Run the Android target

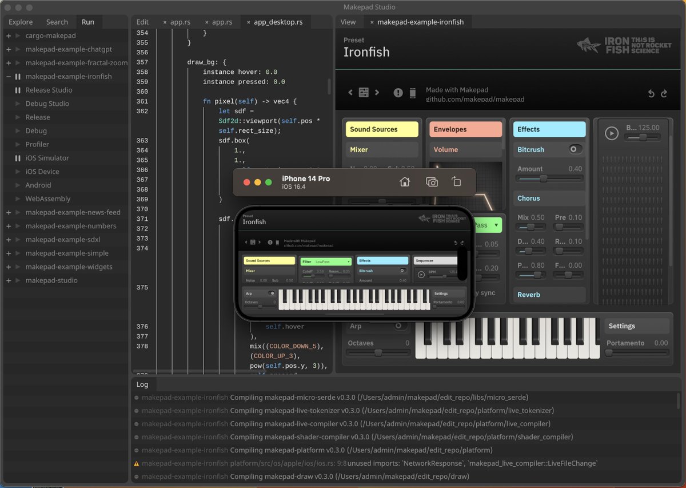(x=18, y=185)
